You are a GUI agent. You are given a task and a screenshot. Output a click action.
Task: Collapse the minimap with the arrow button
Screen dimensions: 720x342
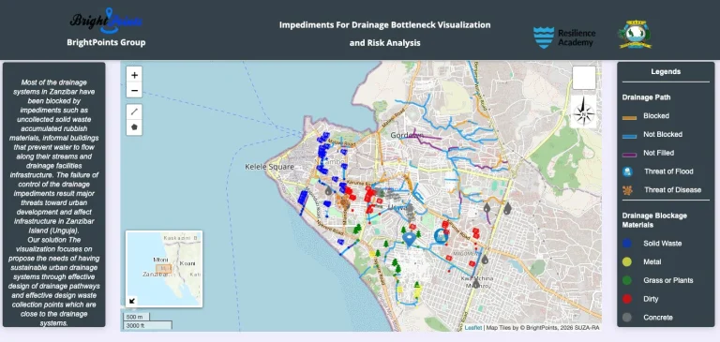[x=132, y=301]
